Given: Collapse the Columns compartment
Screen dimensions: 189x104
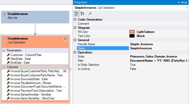Looking at the screenshot, I should [4, 67].
